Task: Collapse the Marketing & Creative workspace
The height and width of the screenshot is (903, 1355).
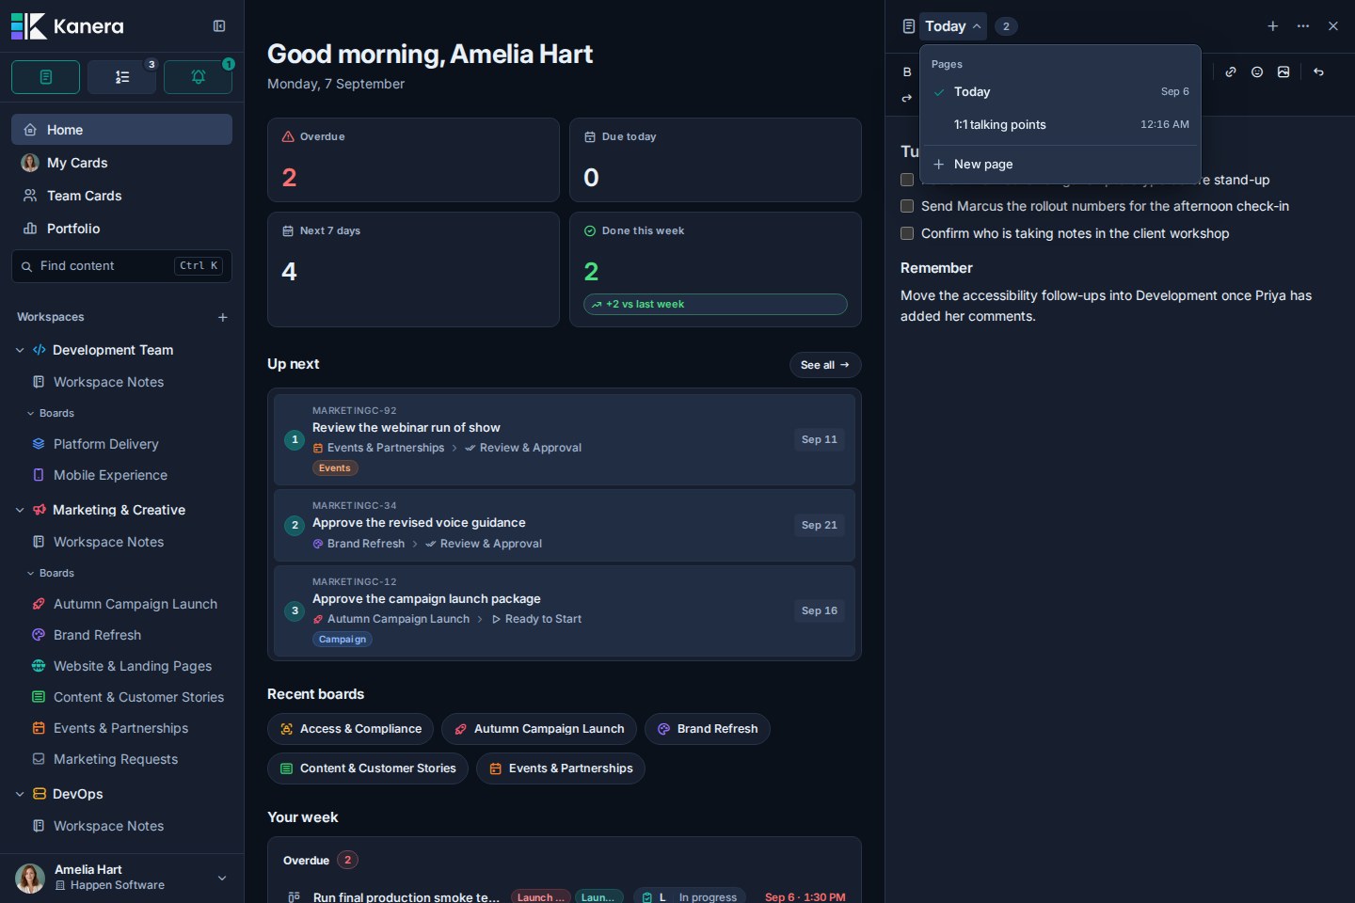Action: tap(20, 510)
